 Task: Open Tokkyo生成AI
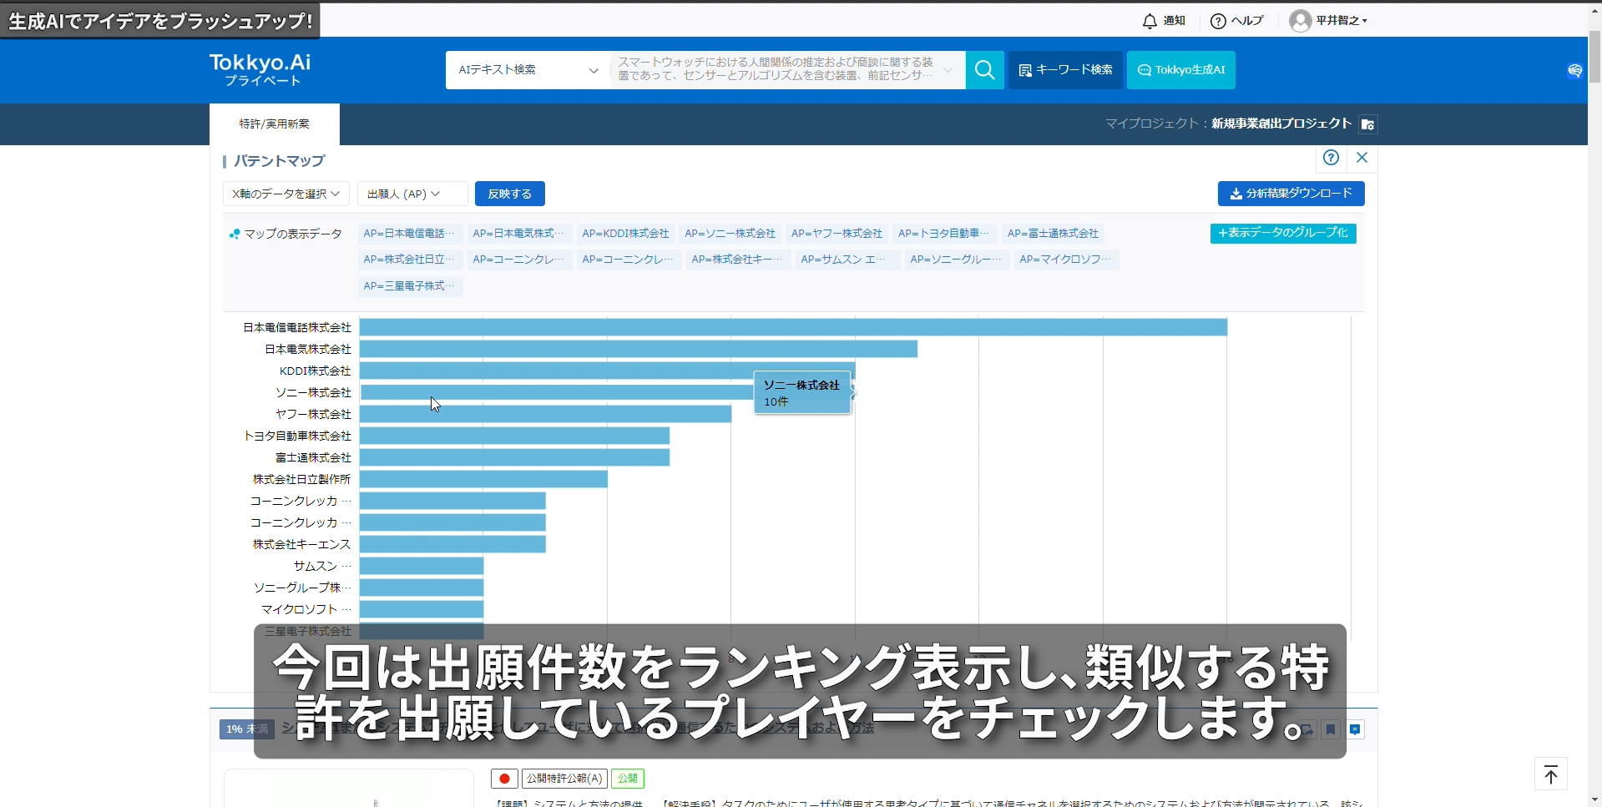pos(1181,70)
